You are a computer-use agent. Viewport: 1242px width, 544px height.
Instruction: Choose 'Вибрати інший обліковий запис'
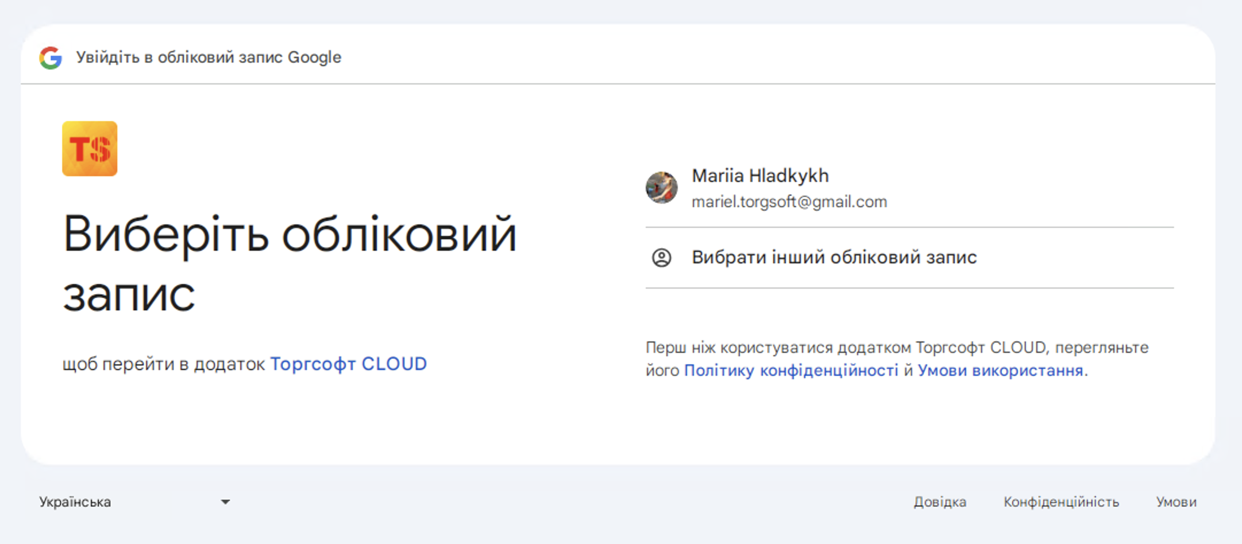pyautogui.click(x=833, y=257)
